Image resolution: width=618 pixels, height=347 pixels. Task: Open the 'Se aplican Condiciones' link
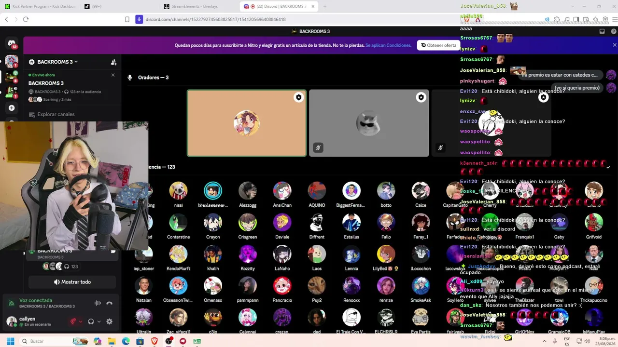(388, 45)
